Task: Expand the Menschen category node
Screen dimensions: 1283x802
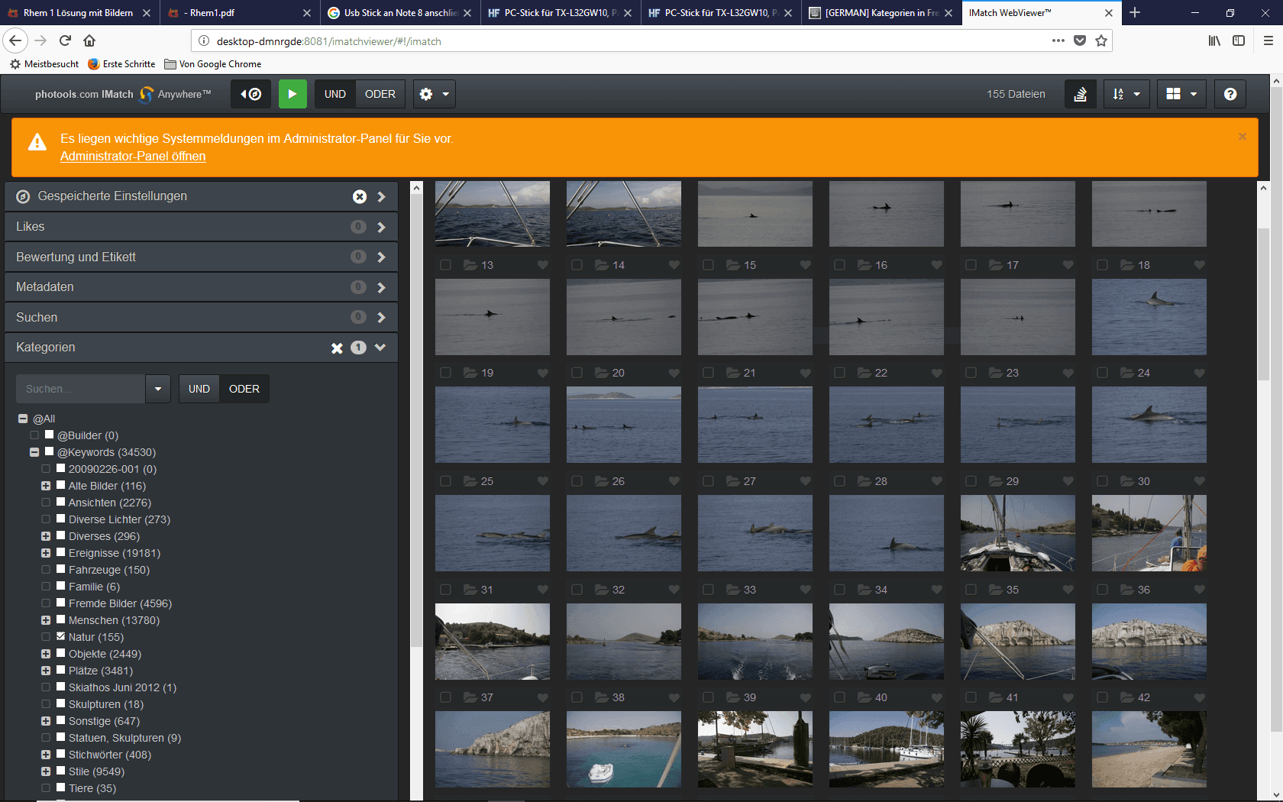Action: pos(46,620)
